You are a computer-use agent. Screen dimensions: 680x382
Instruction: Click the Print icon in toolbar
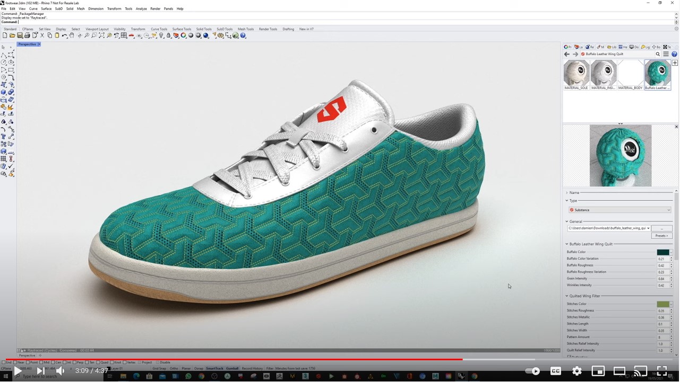[27, 35]
